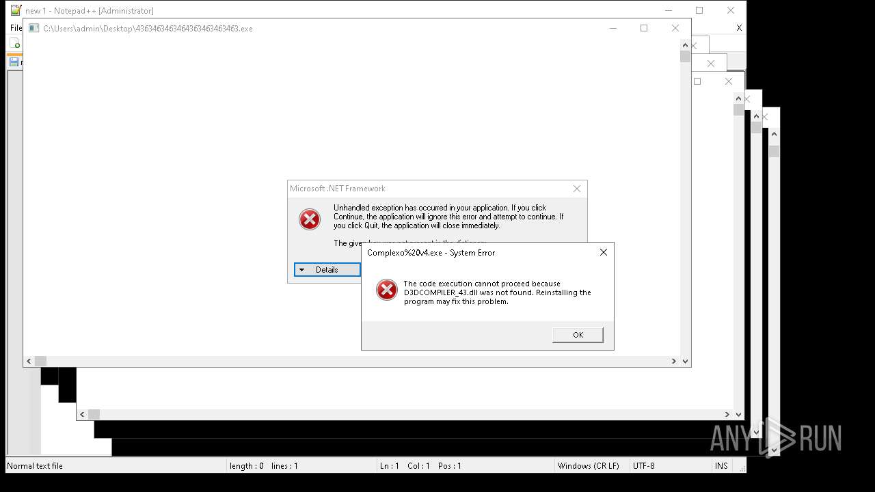Maximize the Notepad++ window
The image size is (875, 492).
click(x=699, y=10)
